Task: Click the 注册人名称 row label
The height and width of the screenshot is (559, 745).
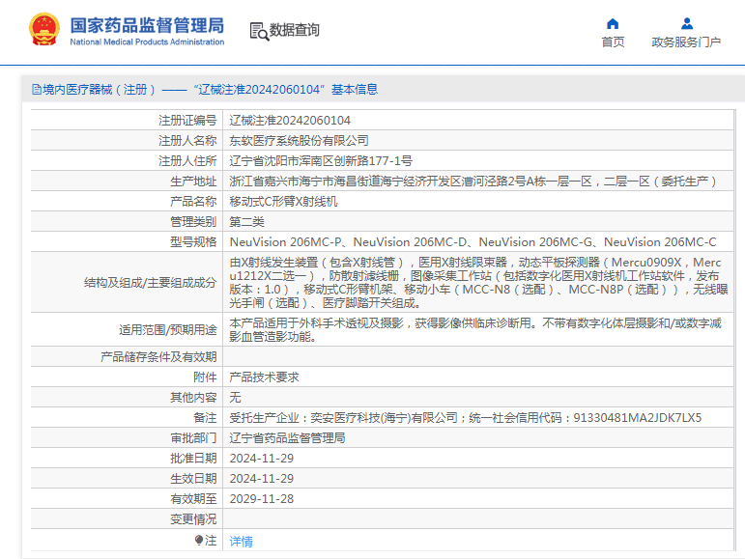Action: coord(187,141)
